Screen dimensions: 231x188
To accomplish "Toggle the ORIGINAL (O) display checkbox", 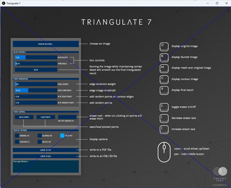I will 17,136.
